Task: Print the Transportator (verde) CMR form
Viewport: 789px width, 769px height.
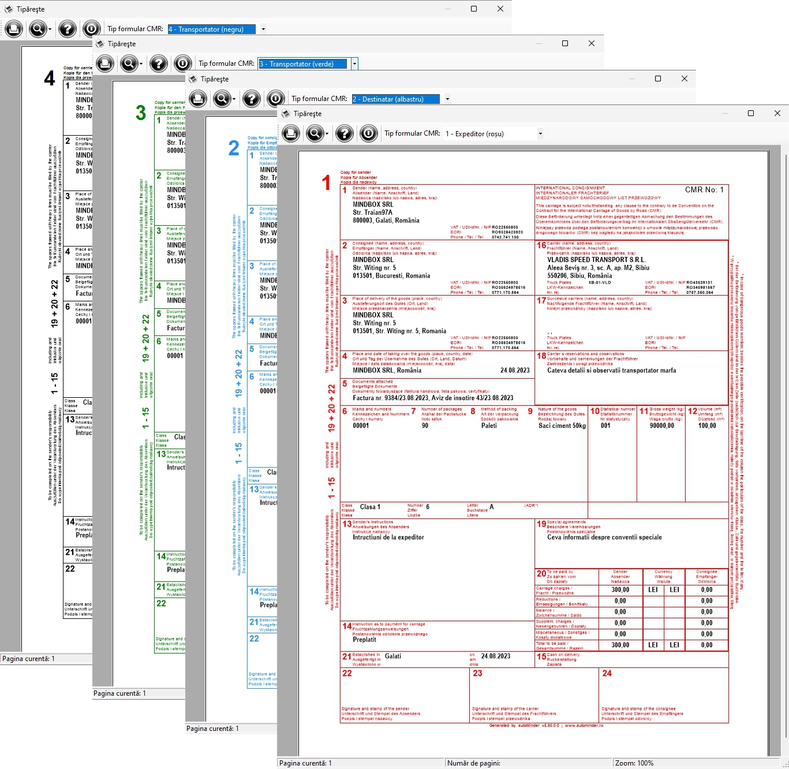Action: 105,64
